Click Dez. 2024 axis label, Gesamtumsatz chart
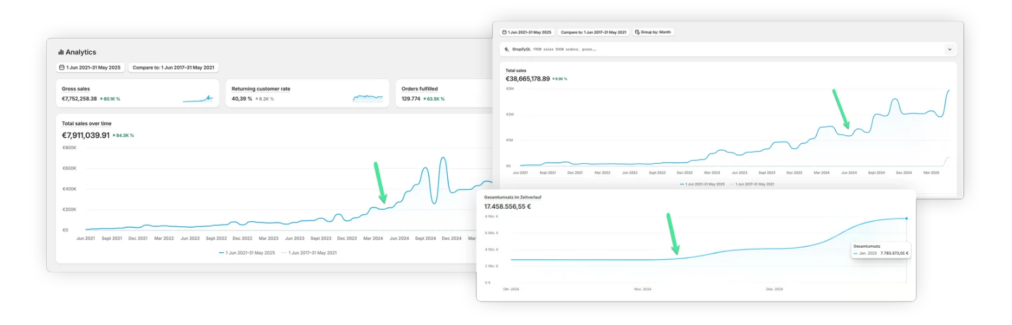Screen dimensions: 1012x325 774,290
